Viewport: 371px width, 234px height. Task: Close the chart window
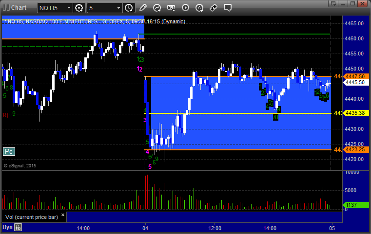[363, 3]
